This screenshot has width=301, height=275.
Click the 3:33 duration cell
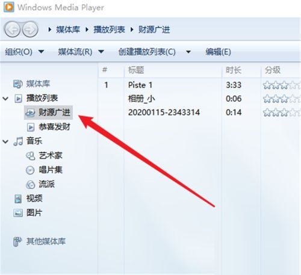(234, 85)
